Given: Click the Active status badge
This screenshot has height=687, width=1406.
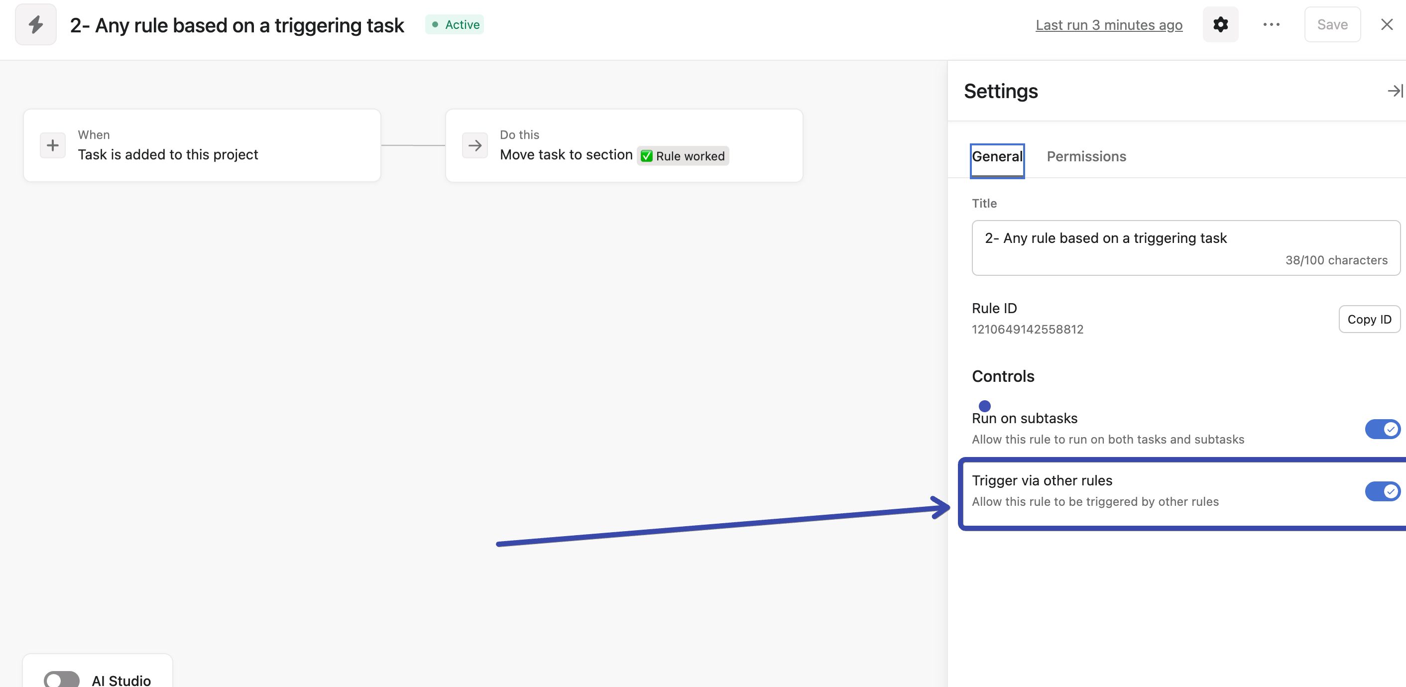Looking at the screenshot, I should (455, 24).
